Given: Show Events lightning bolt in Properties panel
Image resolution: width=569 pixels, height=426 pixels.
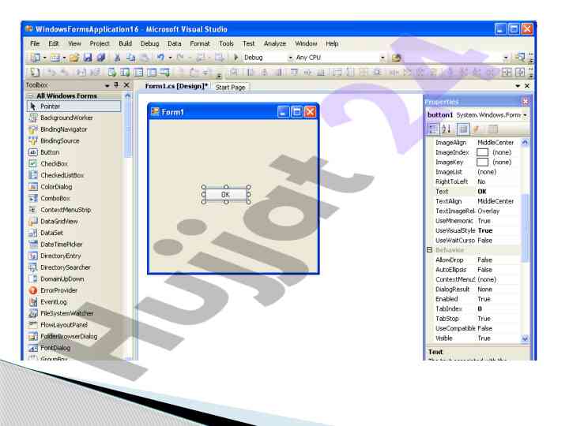Looking at the screenshot, I should coord(477,129).
